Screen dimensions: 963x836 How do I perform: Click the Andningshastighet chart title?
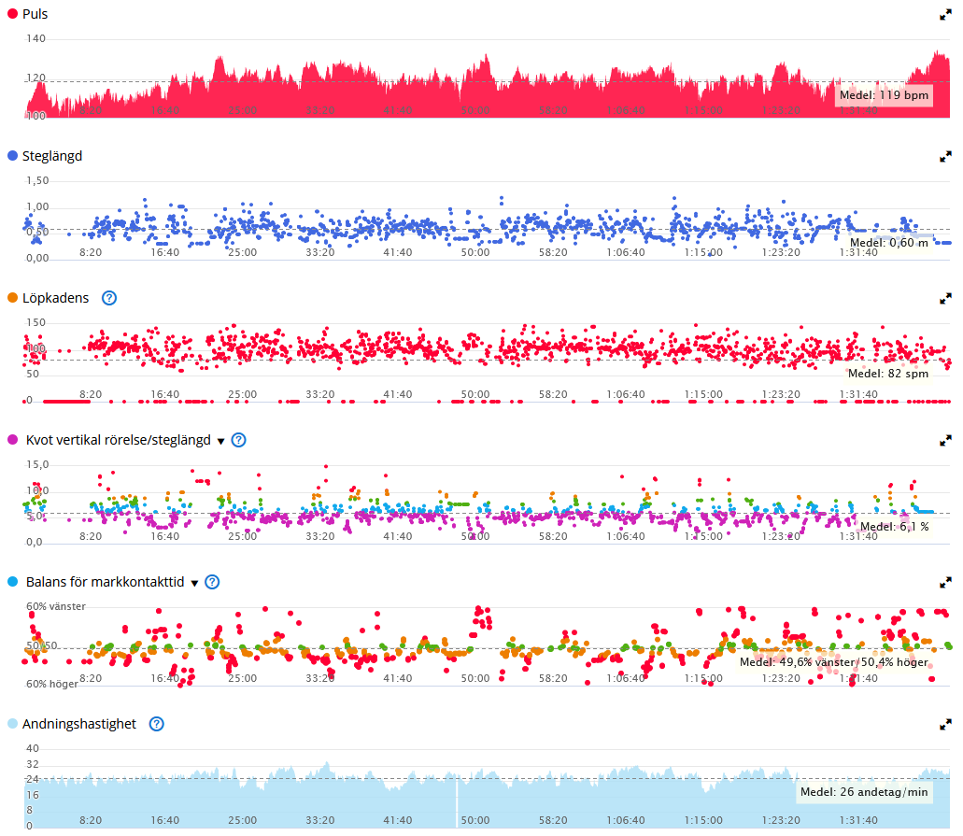(x=79, y=724)
